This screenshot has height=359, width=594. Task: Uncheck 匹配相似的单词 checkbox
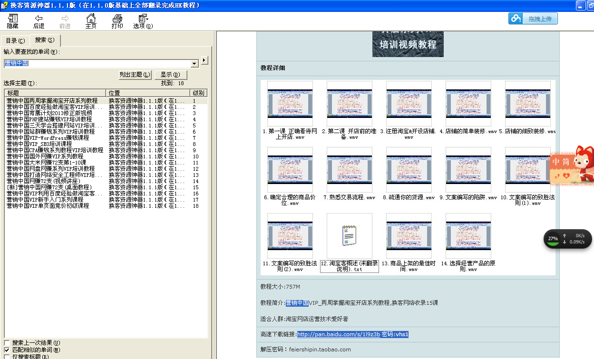coord(7,350)
